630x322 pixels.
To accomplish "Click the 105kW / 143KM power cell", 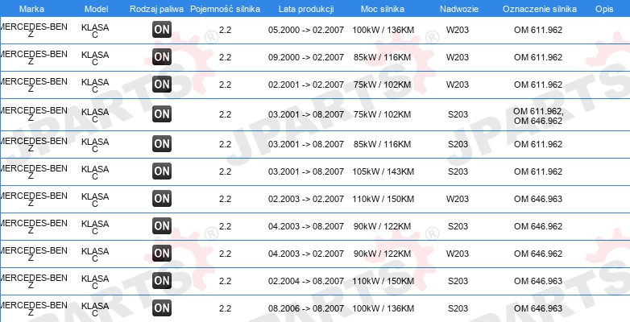I will click(383, 171).
